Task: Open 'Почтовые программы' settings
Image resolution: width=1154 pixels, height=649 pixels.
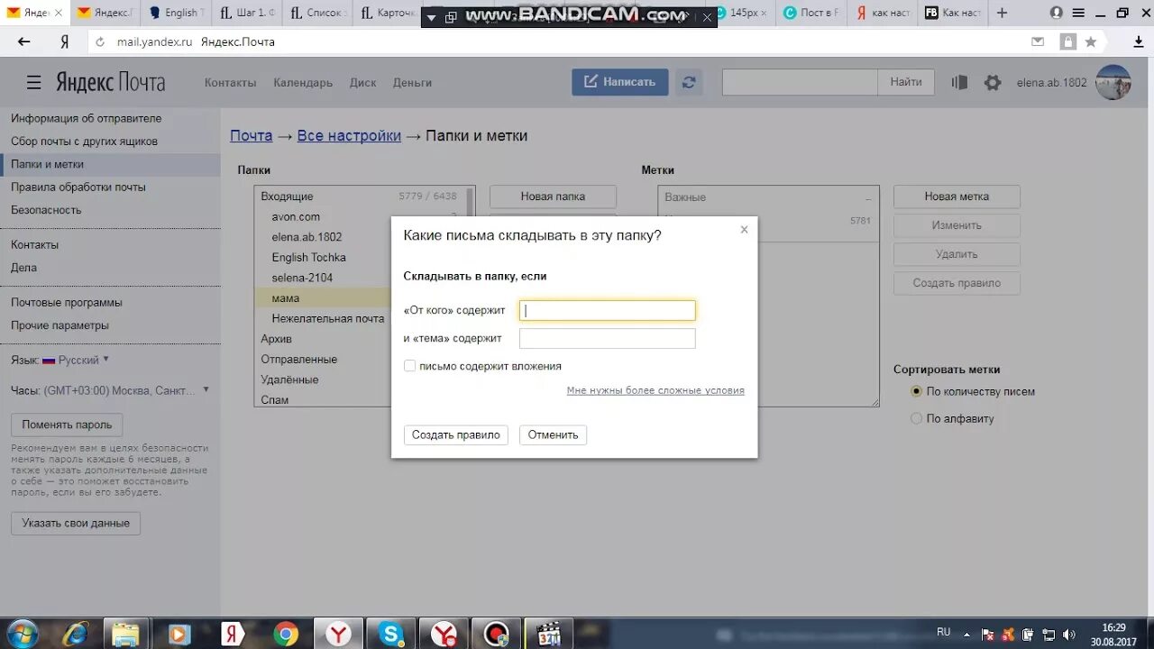Action: (67, 303)
